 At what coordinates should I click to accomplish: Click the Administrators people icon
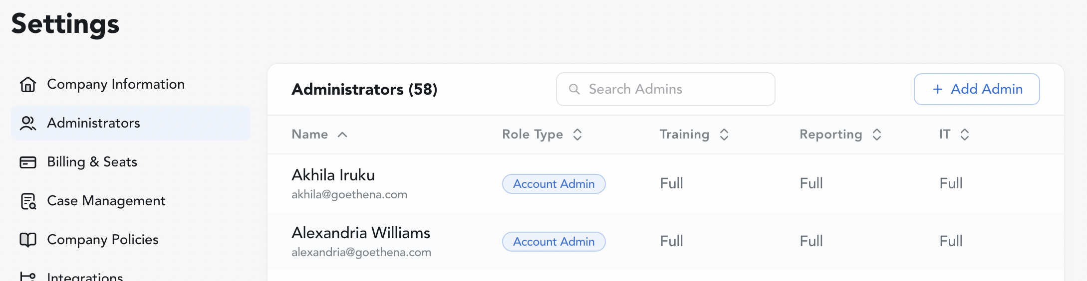click(x=28, y=123)
